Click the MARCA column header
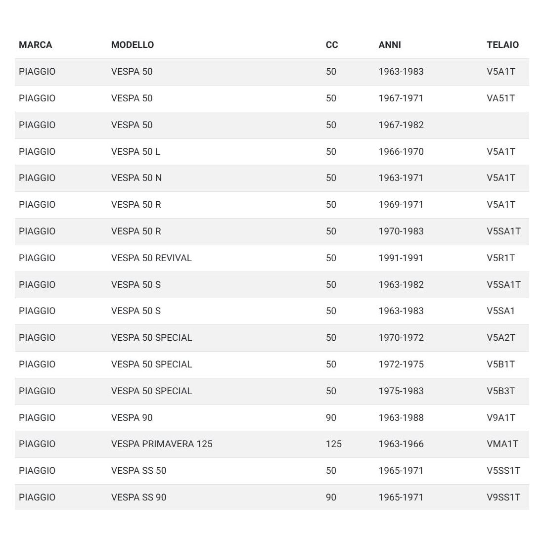 click(x=35, y=45)
